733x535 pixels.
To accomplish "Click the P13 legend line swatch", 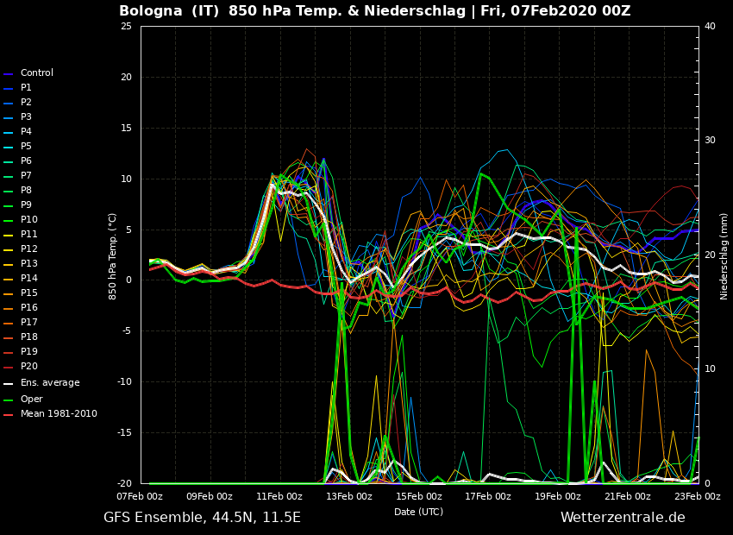I will coord(9,264).
